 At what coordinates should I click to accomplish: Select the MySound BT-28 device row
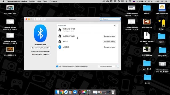pyautogui.click(x=87, y=30)
